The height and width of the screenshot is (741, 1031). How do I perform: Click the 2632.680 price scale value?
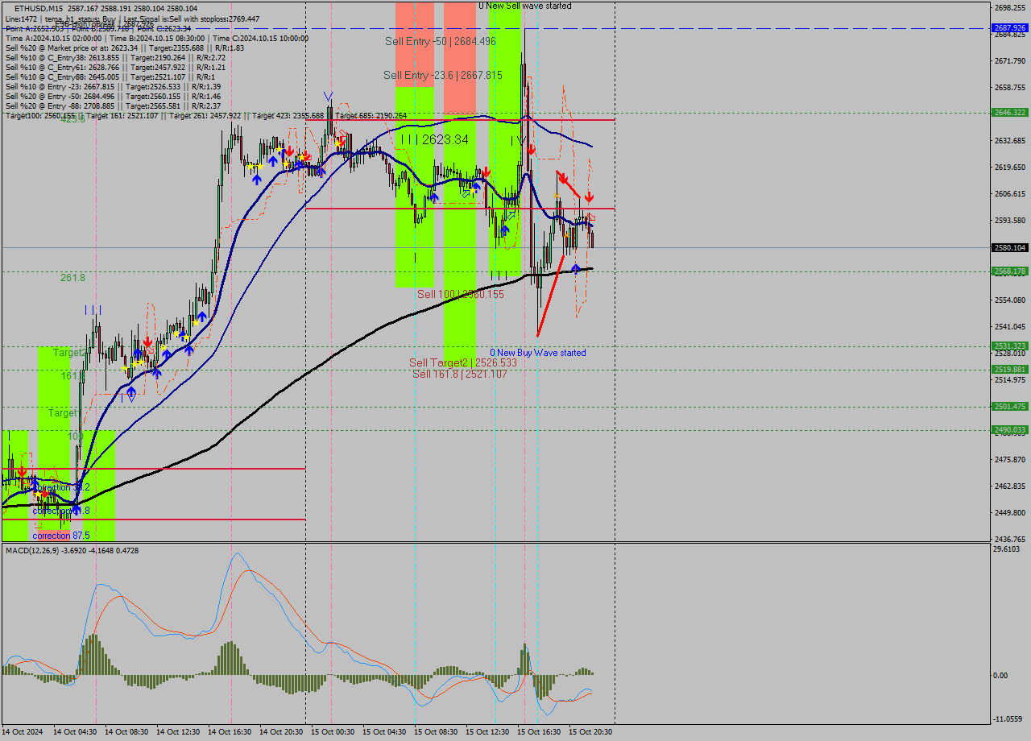1009,140
